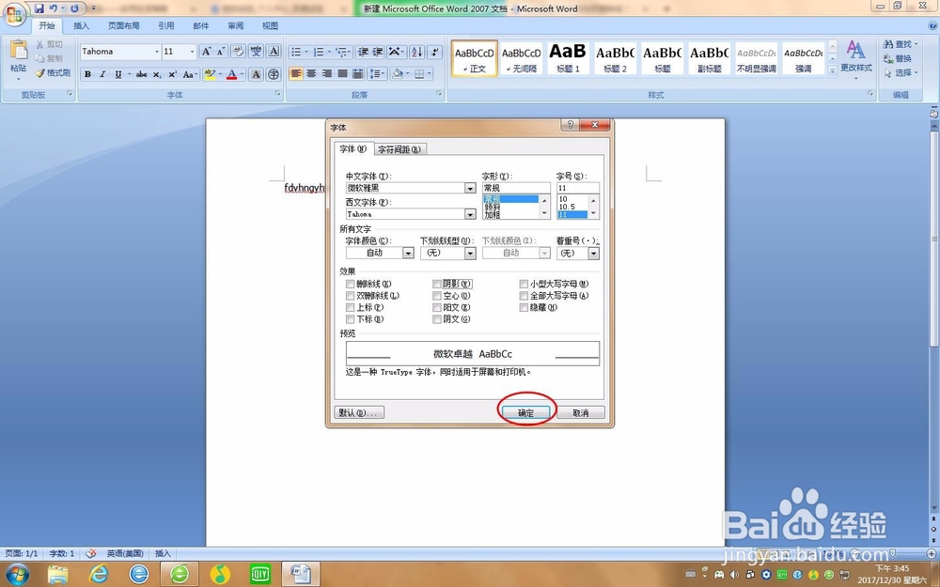Enable the hidden 隐藏 checkbox
This screenshot has height=587, width=940.
pyautogui.click(x=524, y=307)
